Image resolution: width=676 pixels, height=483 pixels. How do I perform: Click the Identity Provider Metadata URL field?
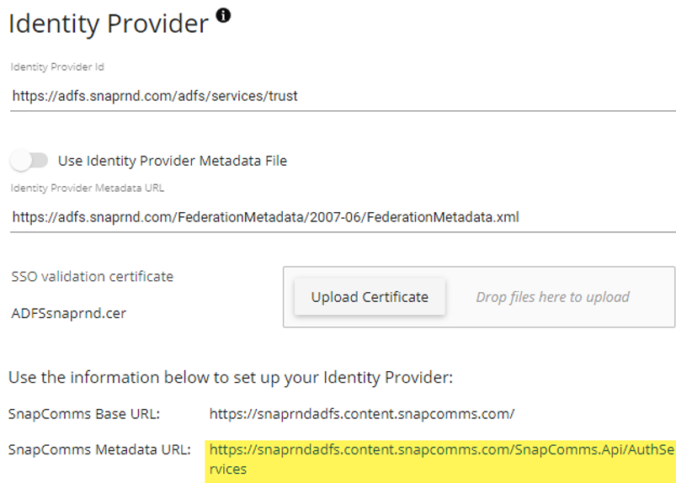point(343,217)
